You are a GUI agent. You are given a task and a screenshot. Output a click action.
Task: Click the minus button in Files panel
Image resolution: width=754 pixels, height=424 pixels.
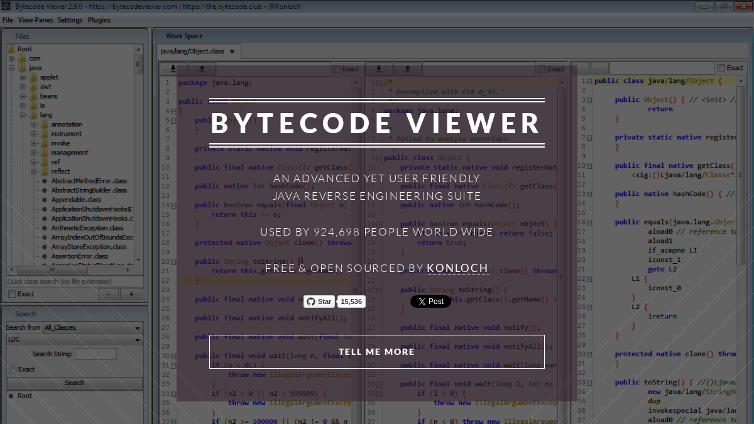pos(109,294)
